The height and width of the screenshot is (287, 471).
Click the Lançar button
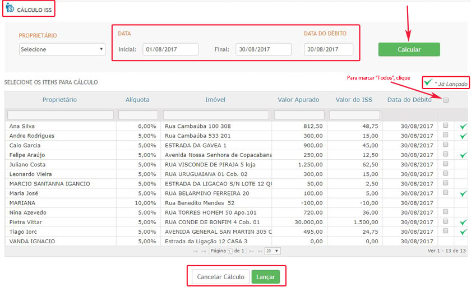click(265, 277)
